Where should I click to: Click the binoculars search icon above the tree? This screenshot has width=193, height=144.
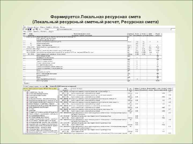47,86
